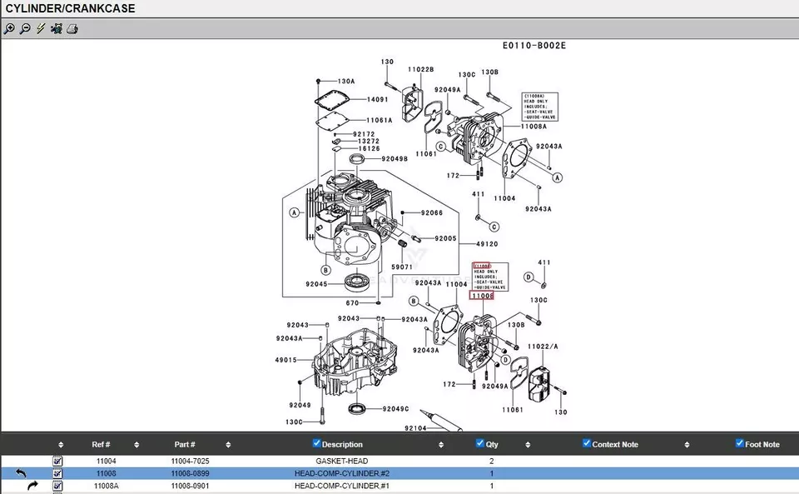Toggle the Foot Note column checkbox
This screenshot has height=494, width=799.
click(x=739, y=443)
